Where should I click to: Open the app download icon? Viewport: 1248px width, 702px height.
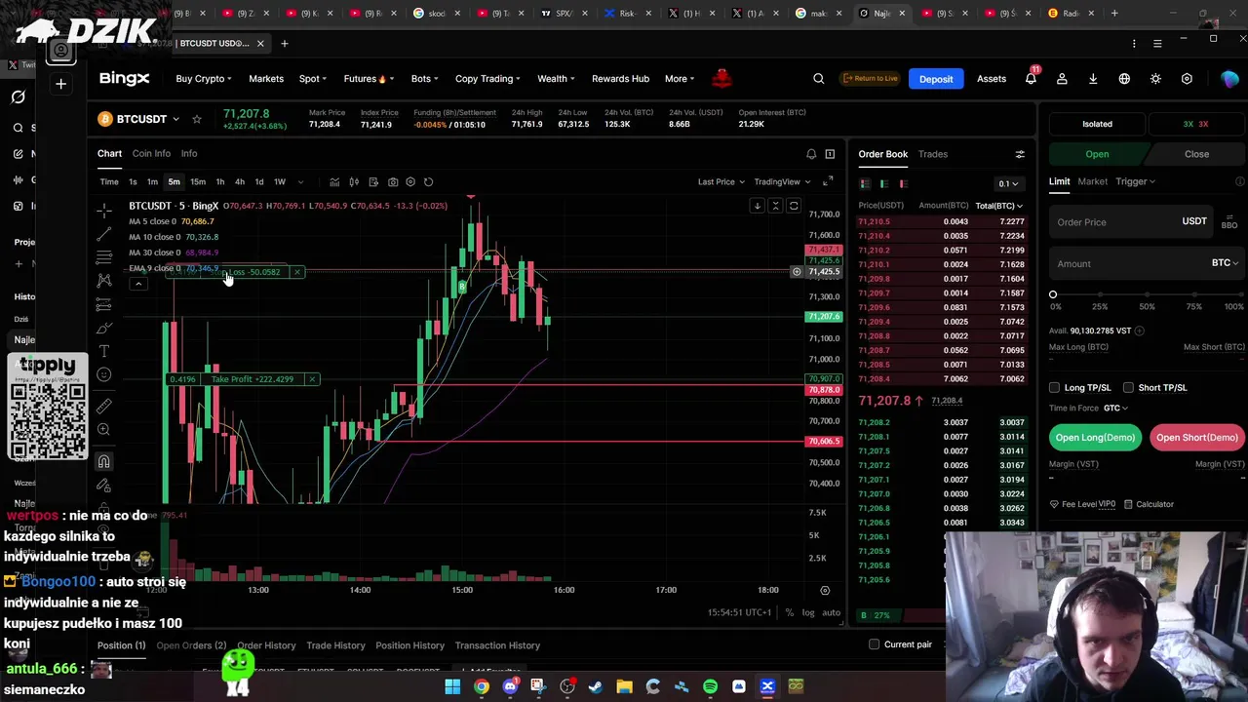point(1093,79)
